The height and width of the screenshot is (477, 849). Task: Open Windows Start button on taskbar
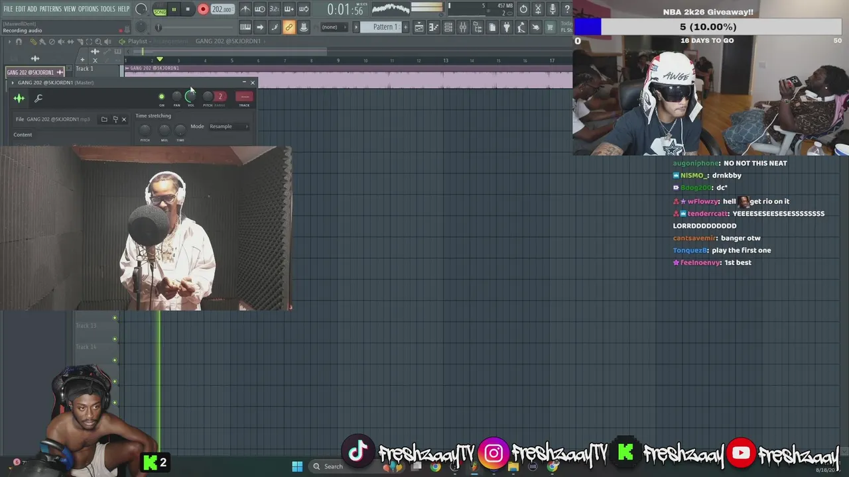pyautogui.click(x=297, y=466)
